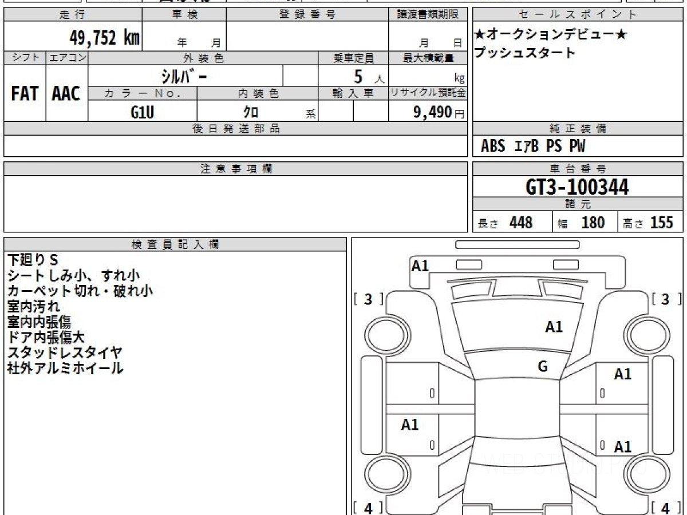Select the 輸入車 header
The height and width of the screenshot is (515, 687).
353,93
